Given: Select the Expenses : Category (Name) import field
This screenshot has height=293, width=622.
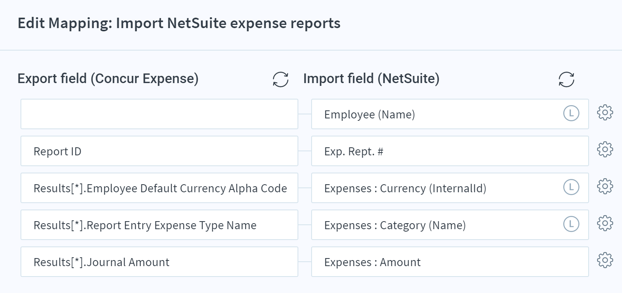Looking at the screenshot, I should pos(450,225).
